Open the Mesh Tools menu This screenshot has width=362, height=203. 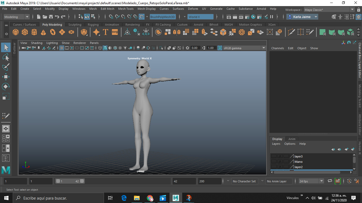[x=126, y=9]
